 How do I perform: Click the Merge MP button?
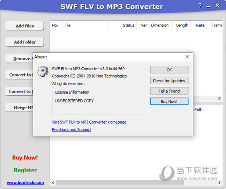tap(19, 107)
